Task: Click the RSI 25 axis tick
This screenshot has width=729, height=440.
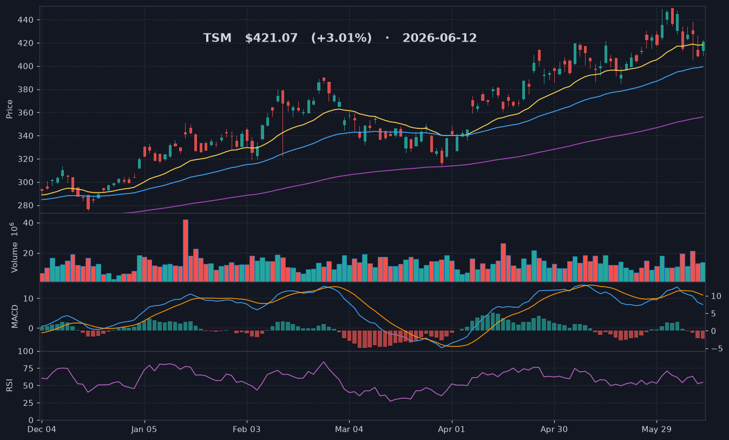Action: [29, 403]
